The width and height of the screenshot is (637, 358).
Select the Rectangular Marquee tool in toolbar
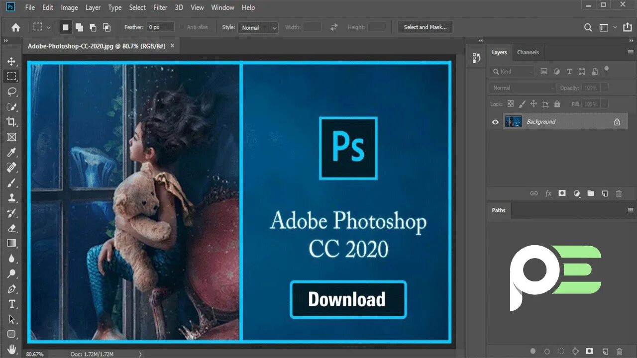point(11,77)
